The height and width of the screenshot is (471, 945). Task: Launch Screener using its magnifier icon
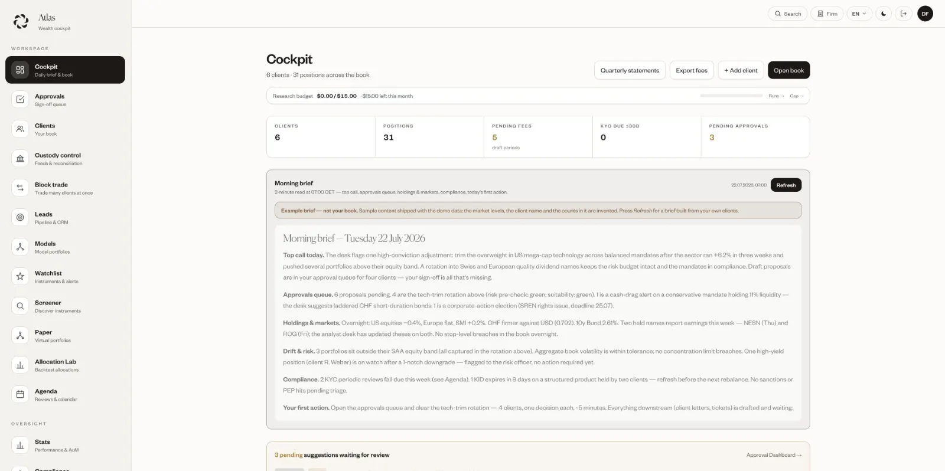[20, 306]
